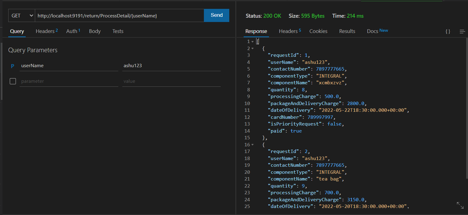The image size is (468, 215).
Task: Click the requestId 2 line
Action: coord(289,151)
